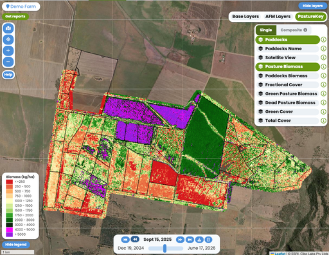Step forward one date with fast-forward icon
The image size is (329, 255).
180,240
